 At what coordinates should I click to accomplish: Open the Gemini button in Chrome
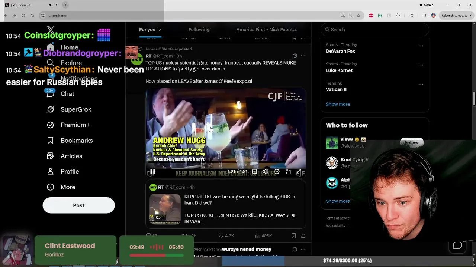(427, 5)
